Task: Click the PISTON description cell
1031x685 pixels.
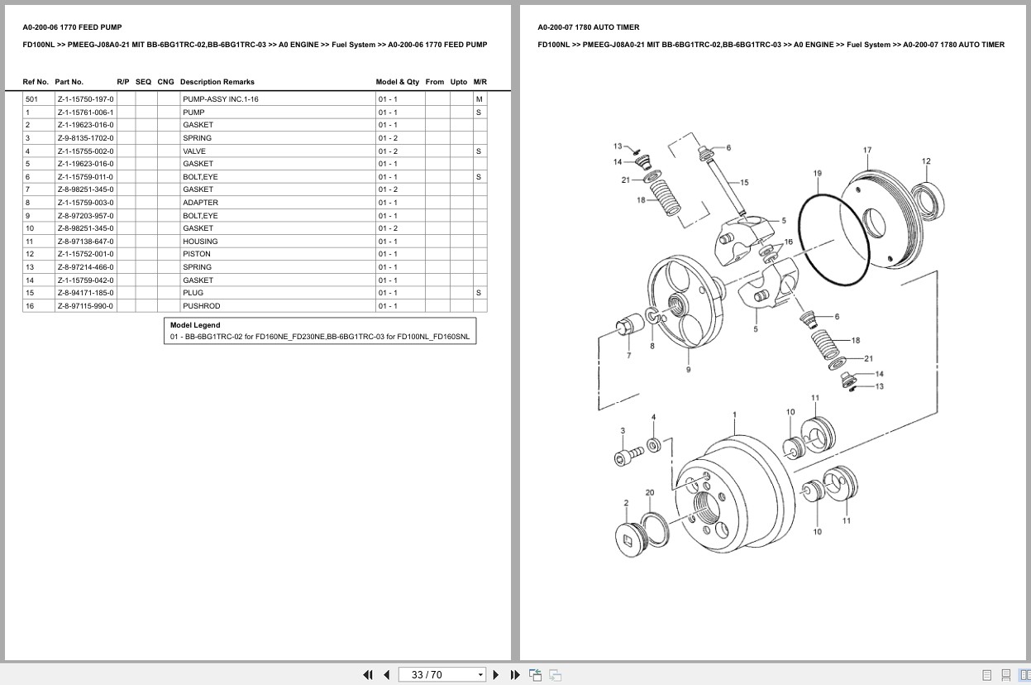Action: pos(278,254)
